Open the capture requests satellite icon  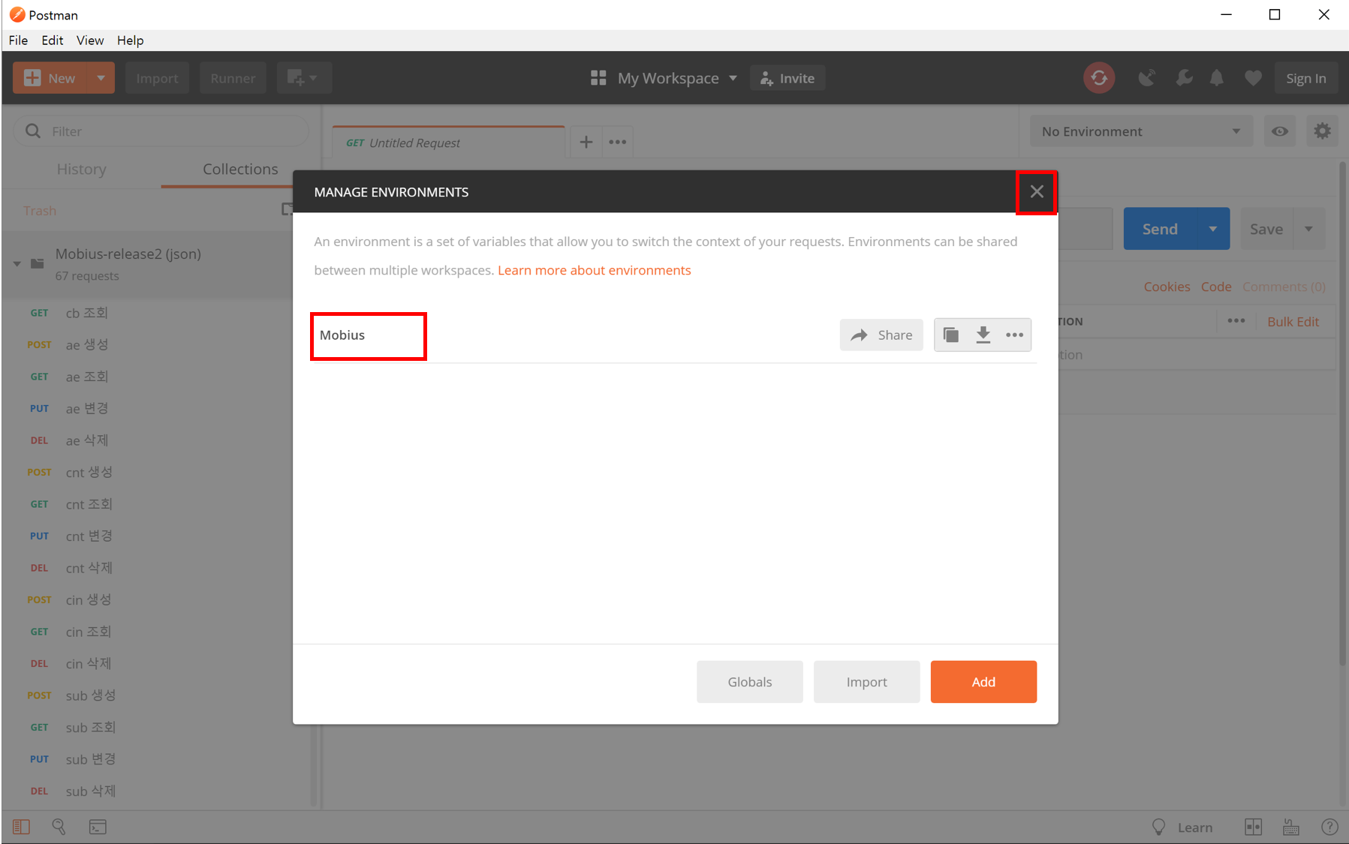1146,78
